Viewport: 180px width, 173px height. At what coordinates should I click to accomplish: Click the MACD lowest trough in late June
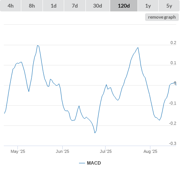coord(95,133)
